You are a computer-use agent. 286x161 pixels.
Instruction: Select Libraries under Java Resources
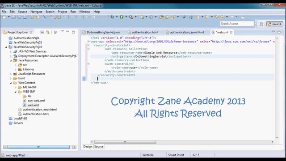29,69
